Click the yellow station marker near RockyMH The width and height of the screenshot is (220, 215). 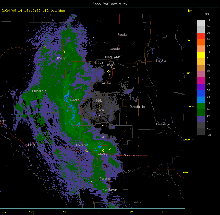(64, 52)
